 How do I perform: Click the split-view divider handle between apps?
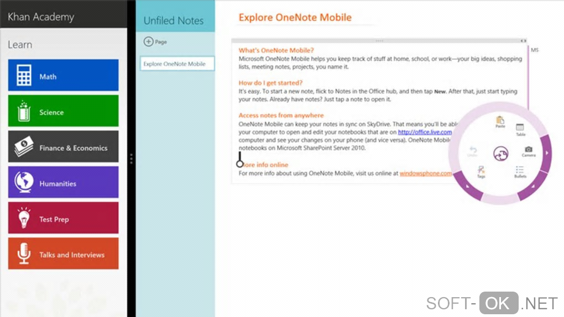click(131, 158)
